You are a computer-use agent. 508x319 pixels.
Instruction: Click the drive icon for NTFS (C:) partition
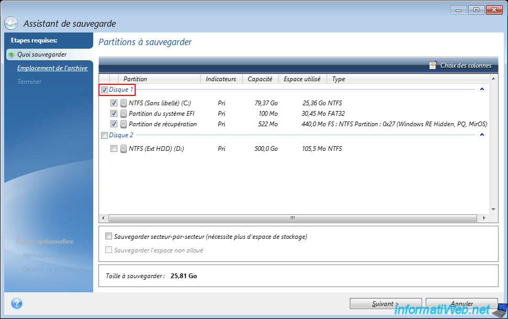click(124, 103)
